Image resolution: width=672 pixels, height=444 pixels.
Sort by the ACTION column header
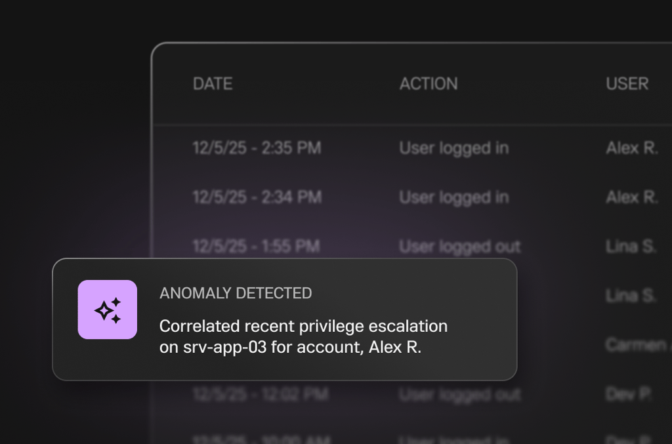[x=429, y=84]
